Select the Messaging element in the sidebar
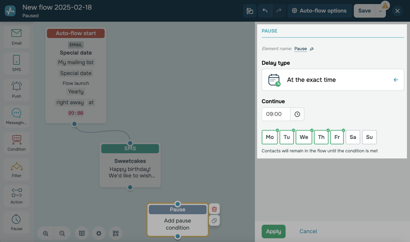 point(16,116)
